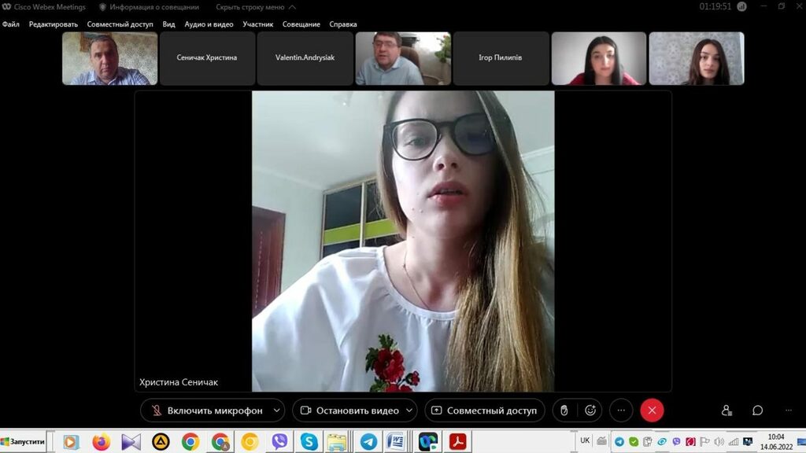Open Telegram from the taskbar
This screenshot has width=806, height=453.
368,442
